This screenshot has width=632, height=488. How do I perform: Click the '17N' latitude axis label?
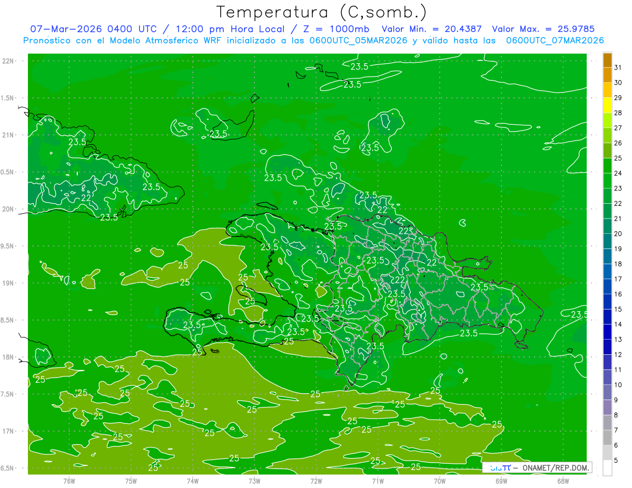pos(7,431)
